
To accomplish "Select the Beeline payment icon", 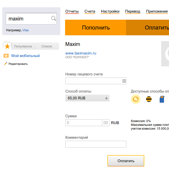I will coord(149,99).
